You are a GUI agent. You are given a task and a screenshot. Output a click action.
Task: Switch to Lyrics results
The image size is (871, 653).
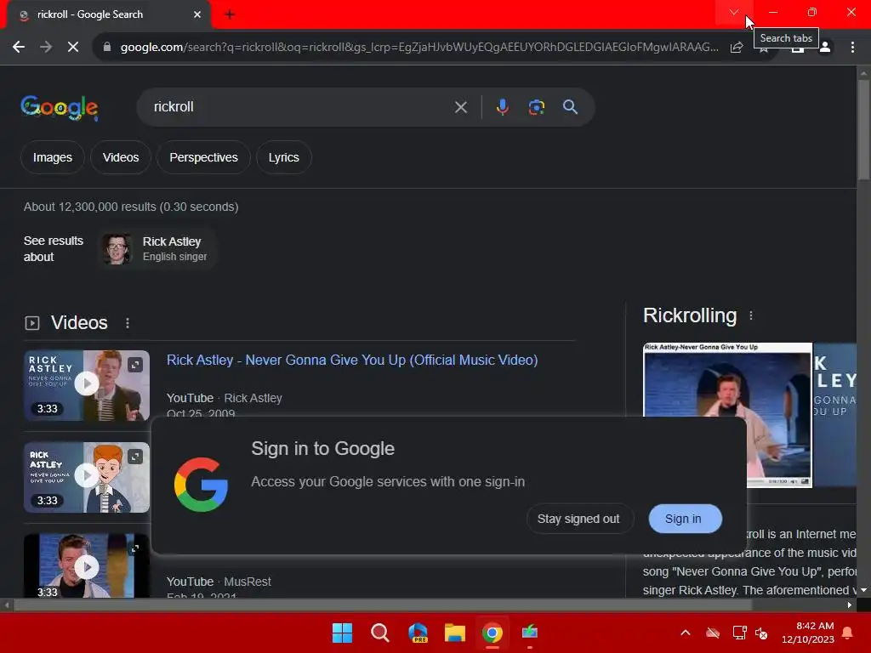284,157
